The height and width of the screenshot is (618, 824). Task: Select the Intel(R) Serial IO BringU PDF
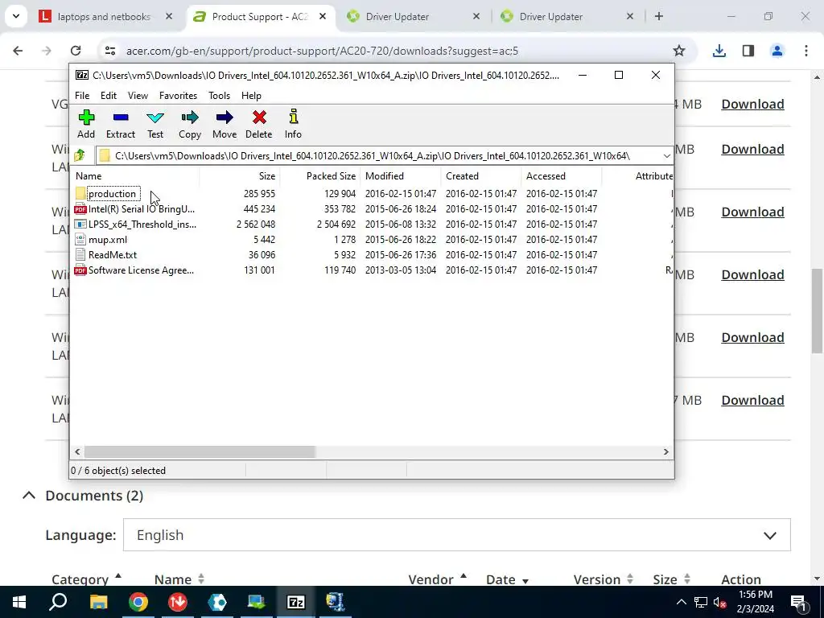(135, 208)
